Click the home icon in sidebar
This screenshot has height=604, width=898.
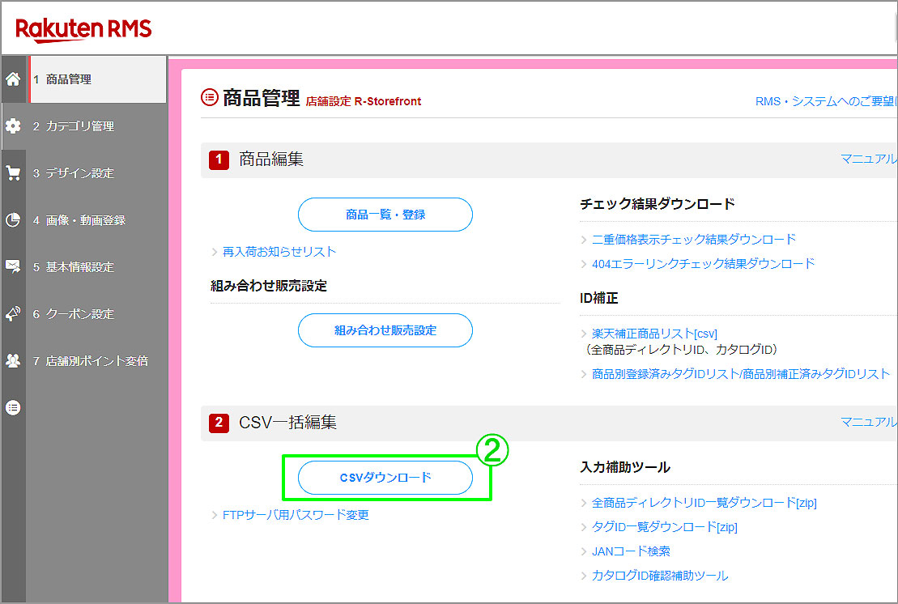[13, 79]
